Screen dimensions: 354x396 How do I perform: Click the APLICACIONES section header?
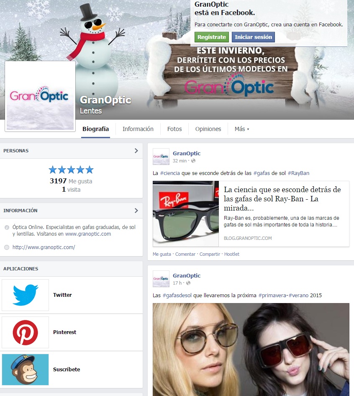click(21, 269)
